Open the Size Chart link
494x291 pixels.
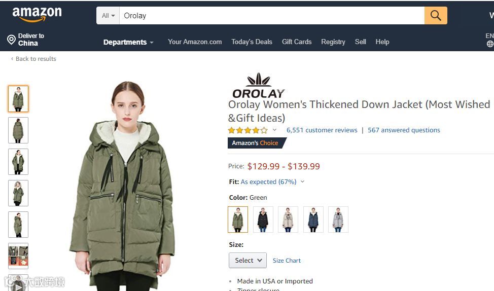287,261
